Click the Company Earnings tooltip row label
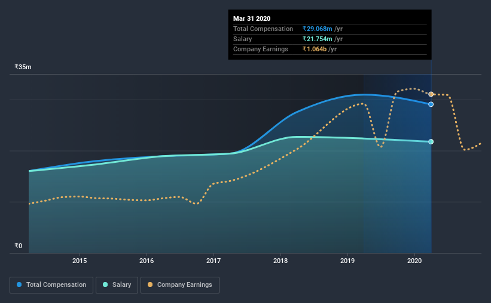 tap(261, 49)
